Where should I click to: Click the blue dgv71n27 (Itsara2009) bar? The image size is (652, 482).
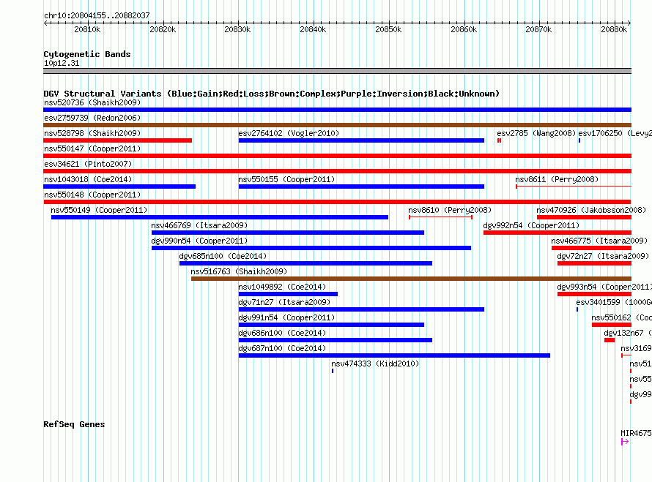coord(361,309)
